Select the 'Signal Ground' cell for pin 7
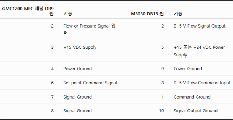This screenshot has height=120, width=233. click(x=78, y=97)
